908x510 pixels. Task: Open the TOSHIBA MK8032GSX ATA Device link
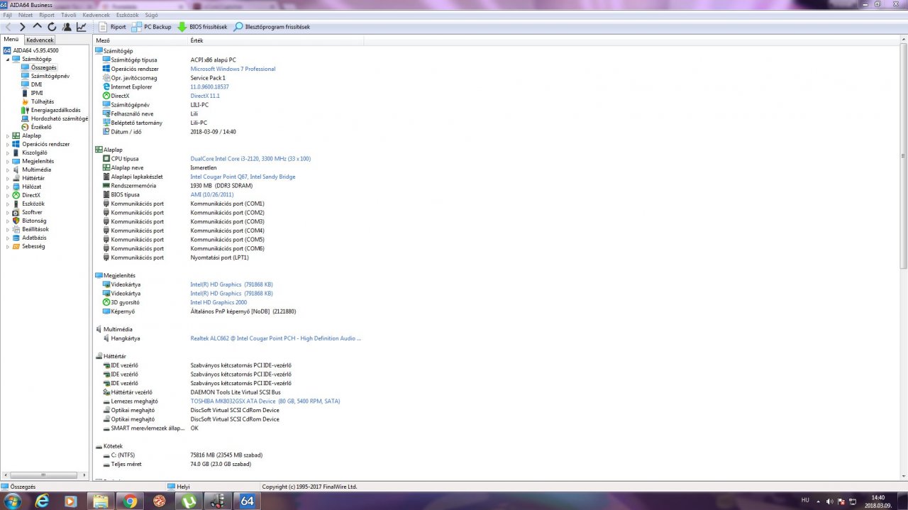click(x=265, y=401)
